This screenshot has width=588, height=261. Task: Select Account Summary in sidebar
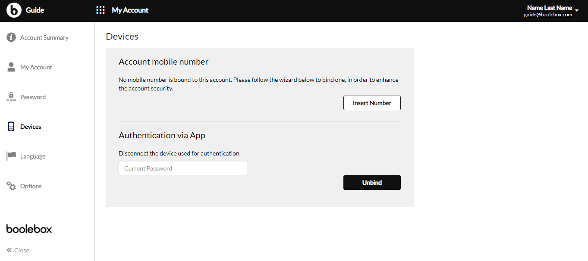coord(44,37)
